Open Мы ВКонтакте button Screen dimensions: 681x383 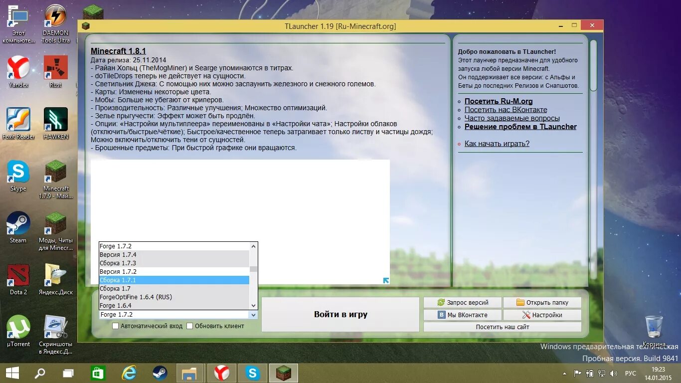point(463,315)
